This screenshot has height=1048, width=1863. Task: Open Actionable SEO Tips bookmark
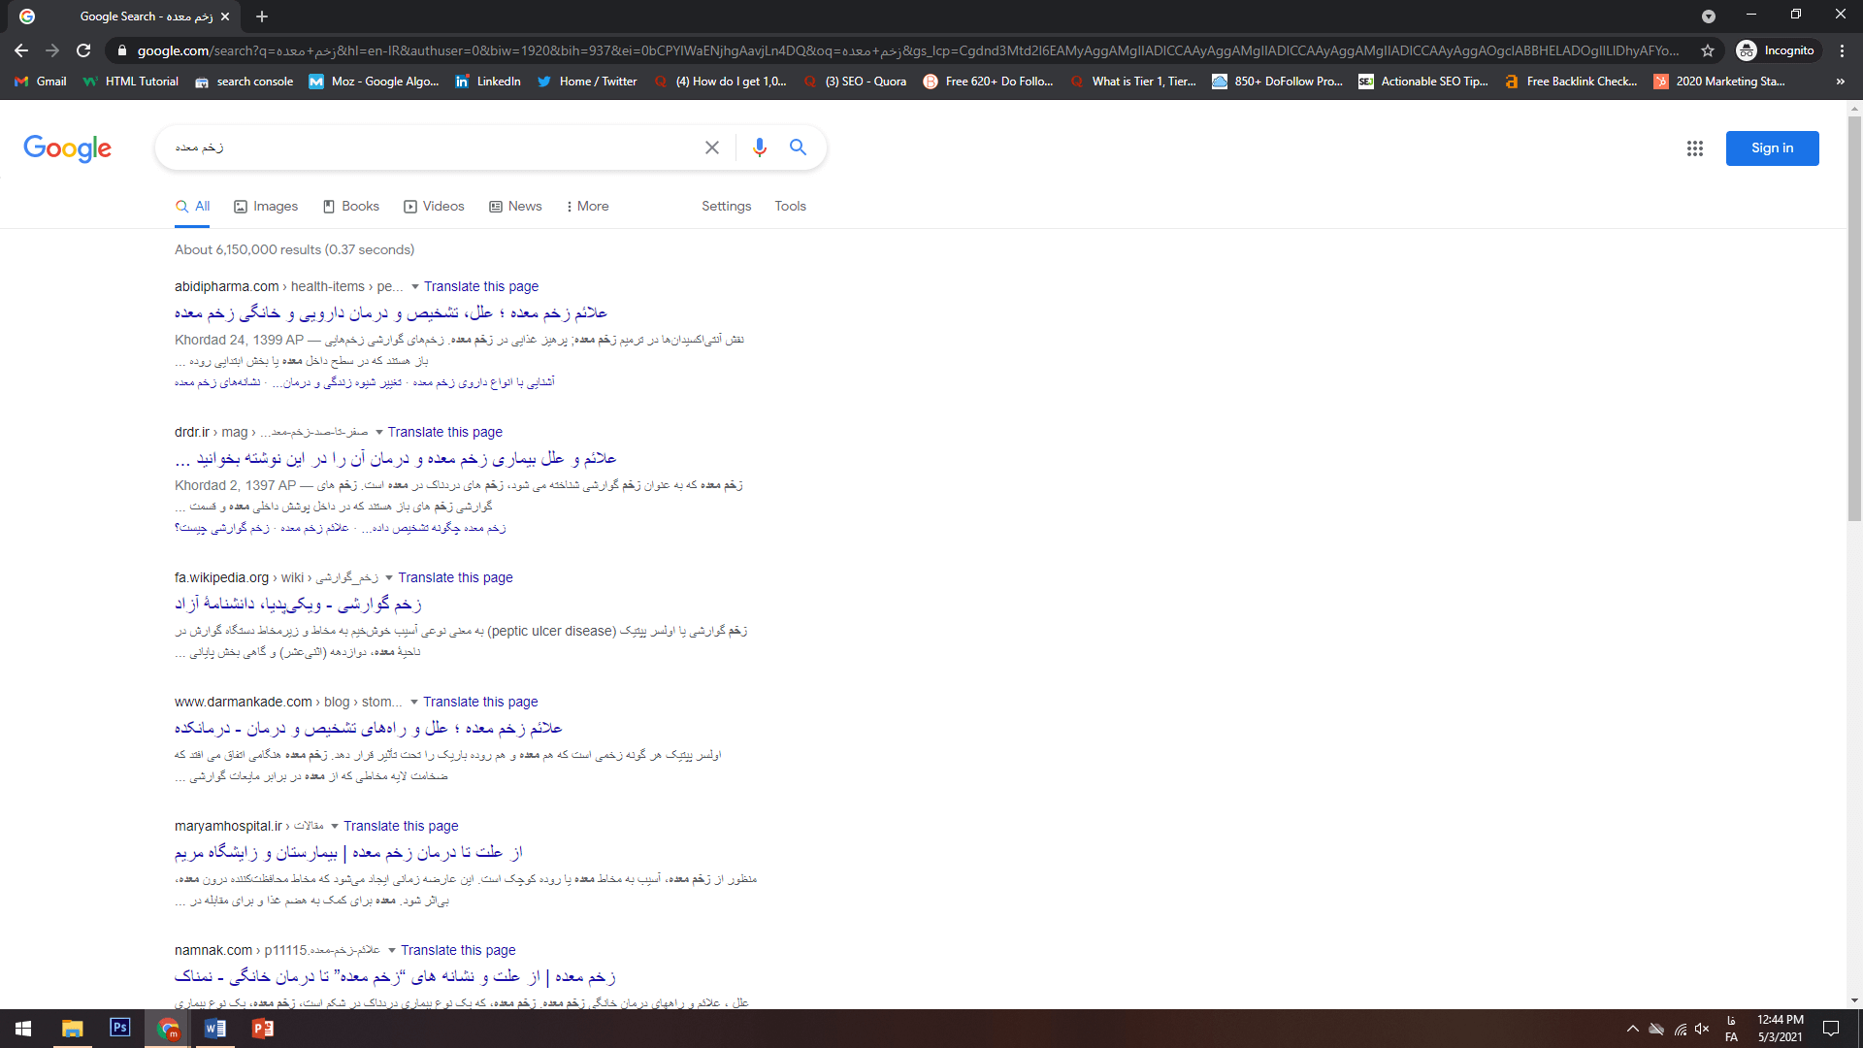pos(1423,82)
